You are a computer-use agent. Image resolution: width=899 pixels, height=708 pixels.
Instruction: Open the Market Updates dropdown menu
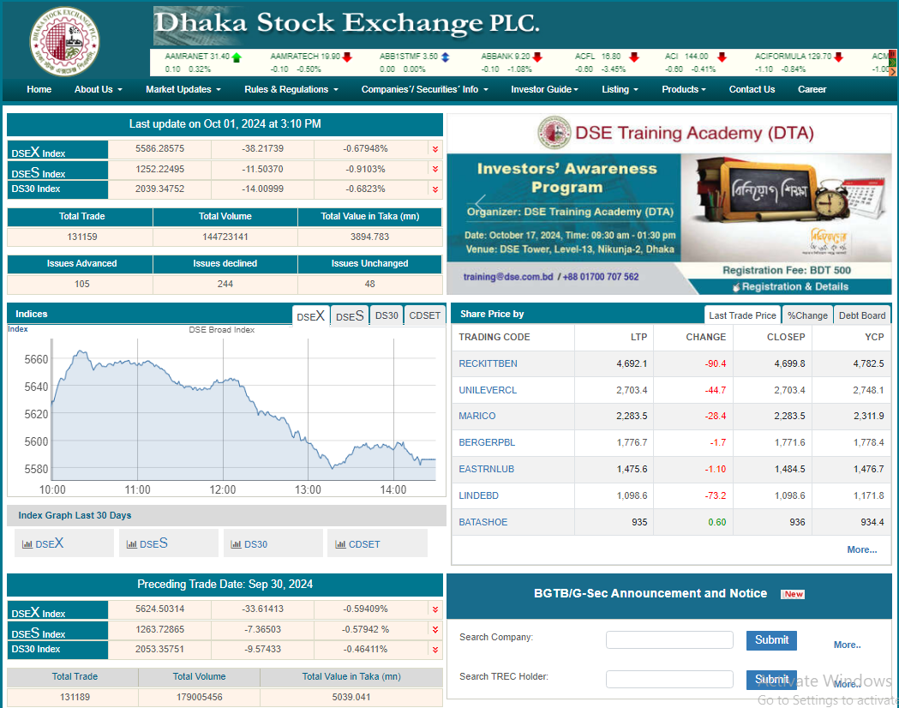[x=183, y=89]
